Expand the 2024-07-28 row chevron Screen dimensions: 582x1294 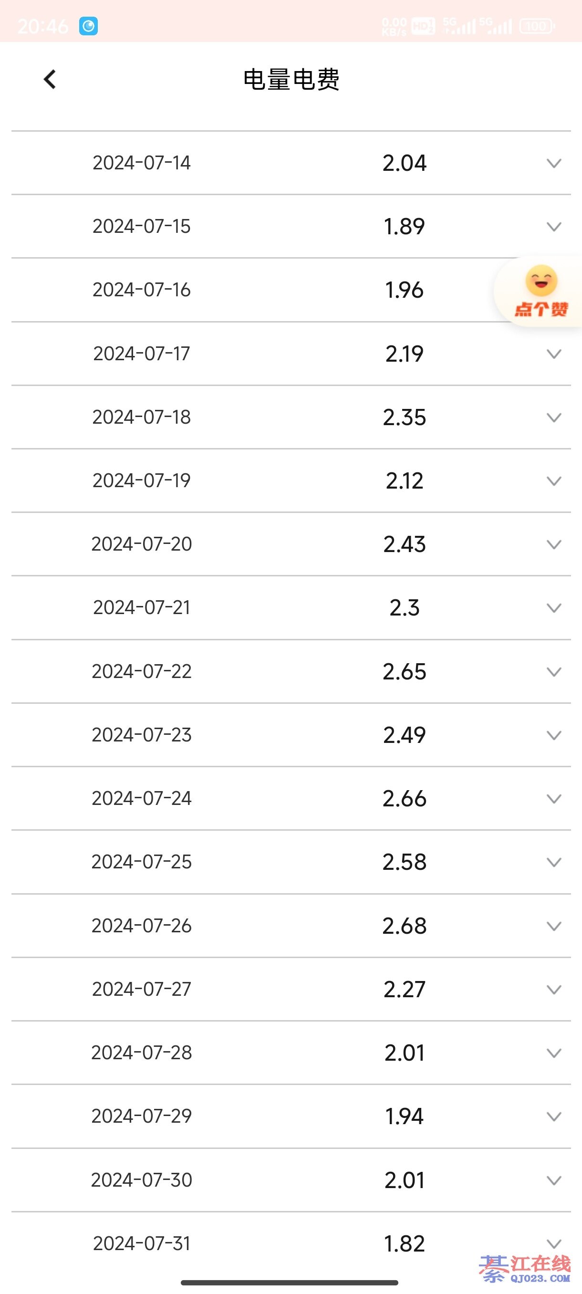pyautogui.click(x=553, y=1053)
